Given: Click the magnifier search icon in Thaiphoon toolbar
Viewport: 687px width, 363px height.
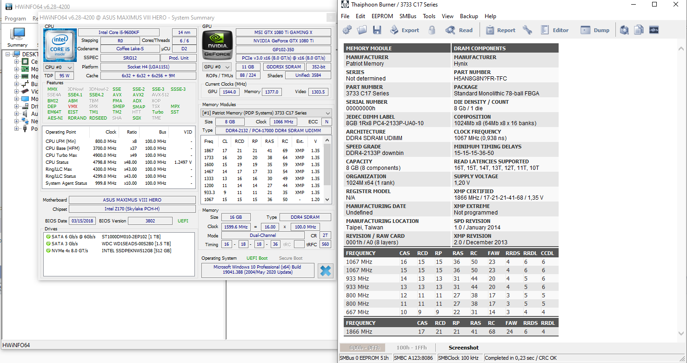Looking at the screenshot, I should coord(624,30).
